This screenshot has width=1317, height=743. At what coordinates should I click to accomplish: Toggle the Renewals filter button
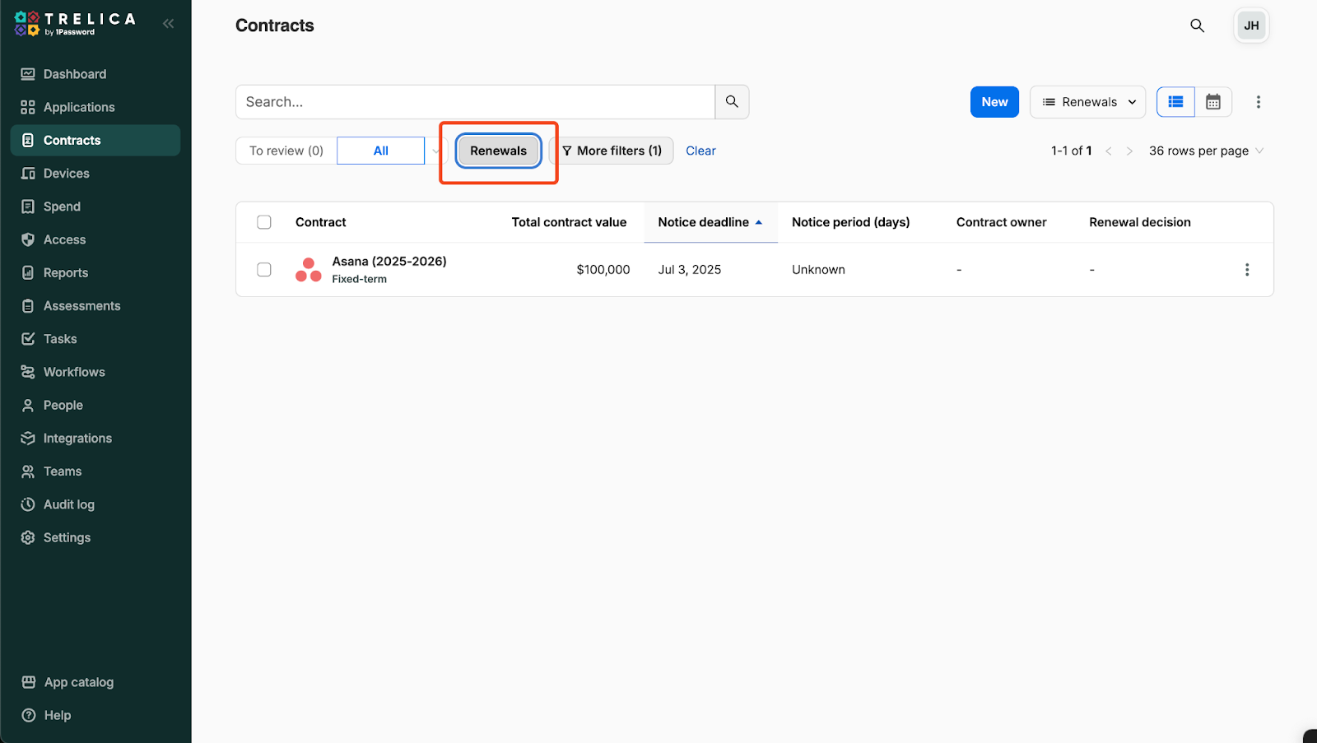point(498,151)
